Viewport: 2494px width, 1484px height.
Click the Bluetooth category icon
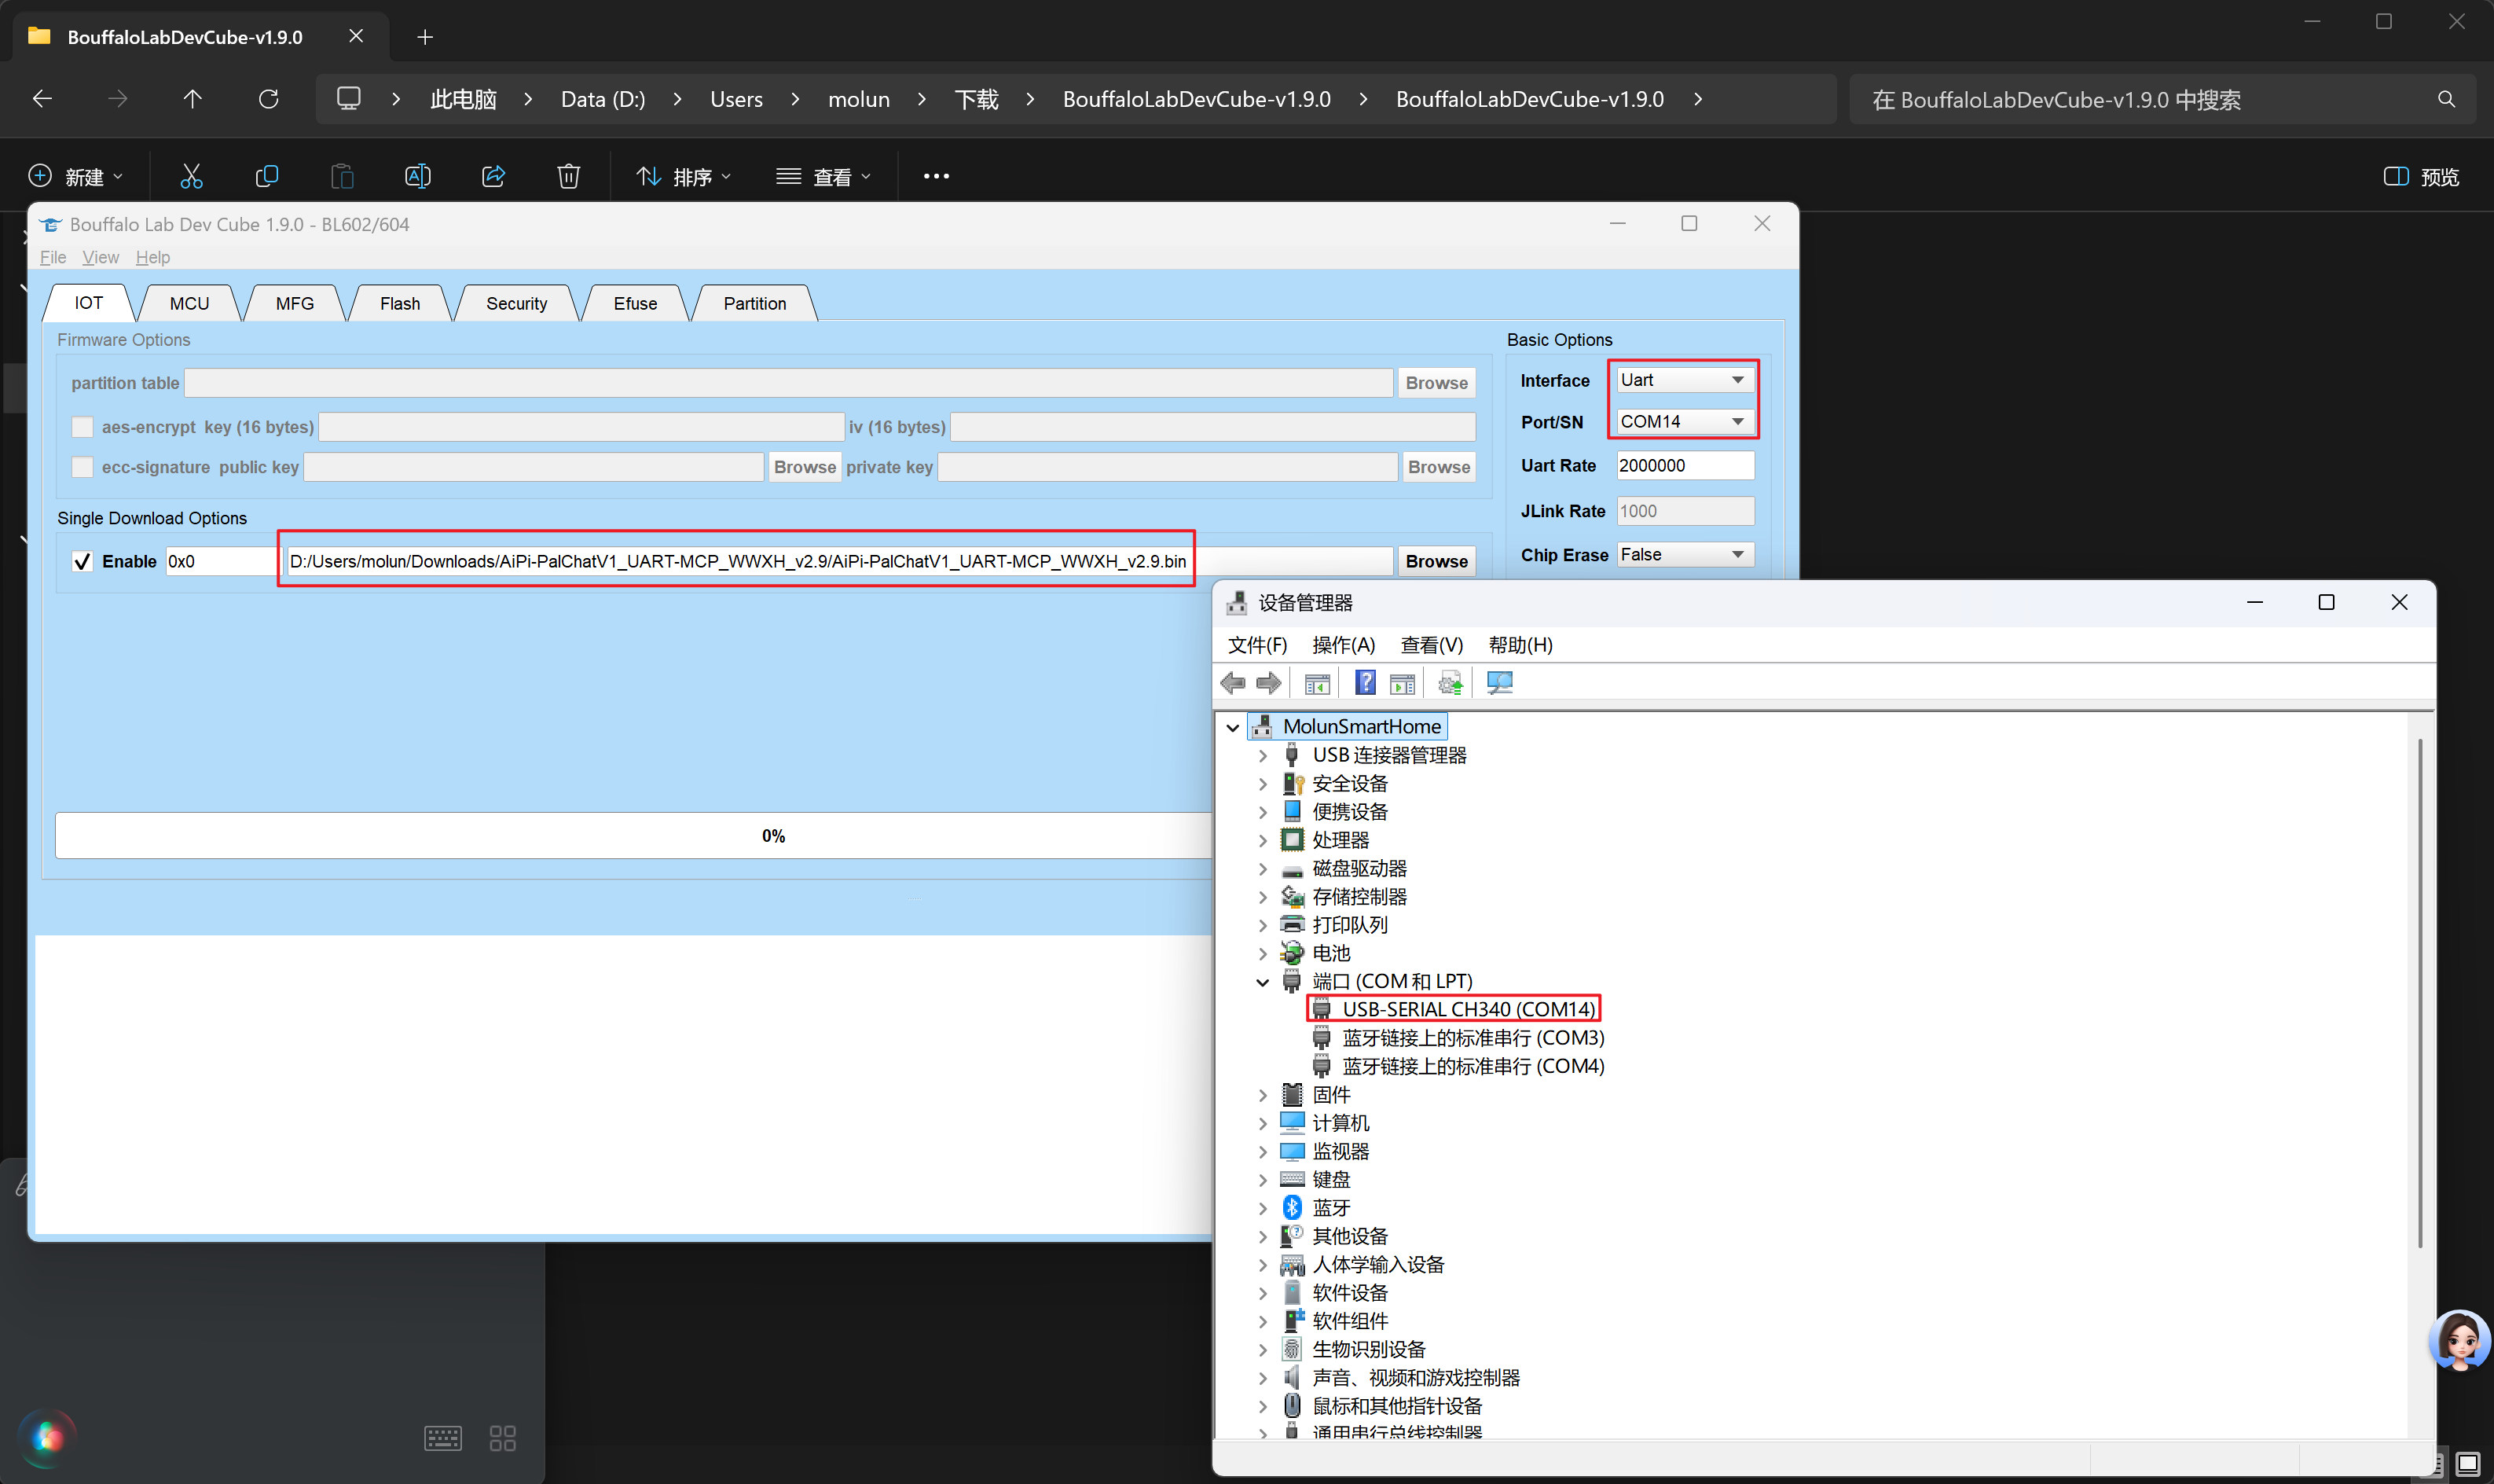1293,1208
